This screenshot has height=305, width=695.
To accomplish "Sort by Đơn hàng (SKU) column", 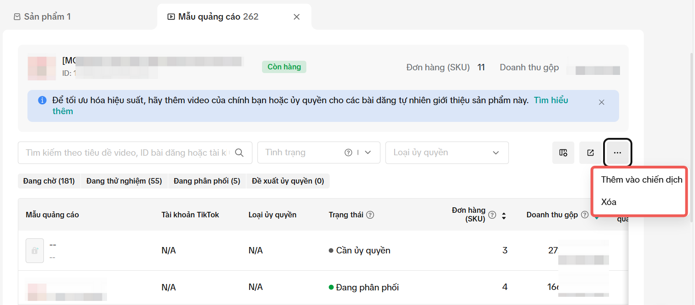I will tap(504, 216).
